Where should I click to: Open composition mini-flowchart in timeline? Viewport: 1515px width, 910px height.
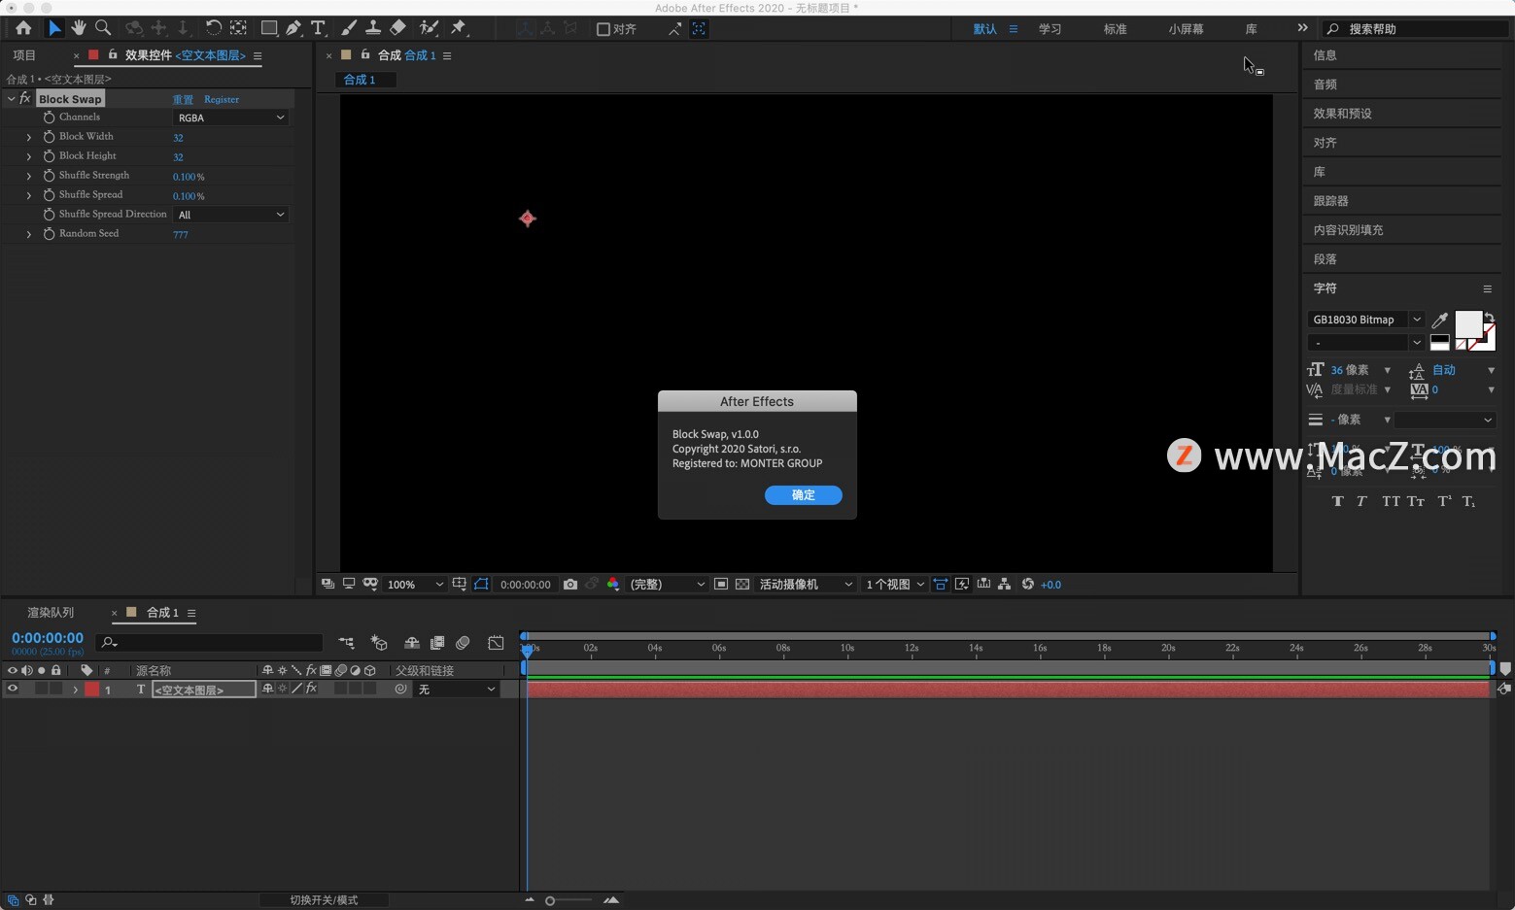[x=346, y=643]
